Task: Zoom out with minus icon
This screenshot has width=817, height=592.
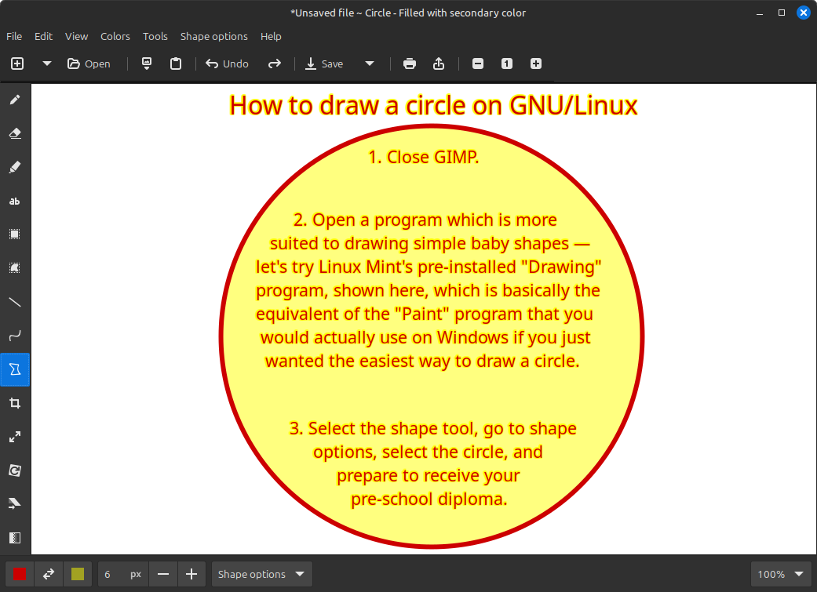Action: coord(478,64)
